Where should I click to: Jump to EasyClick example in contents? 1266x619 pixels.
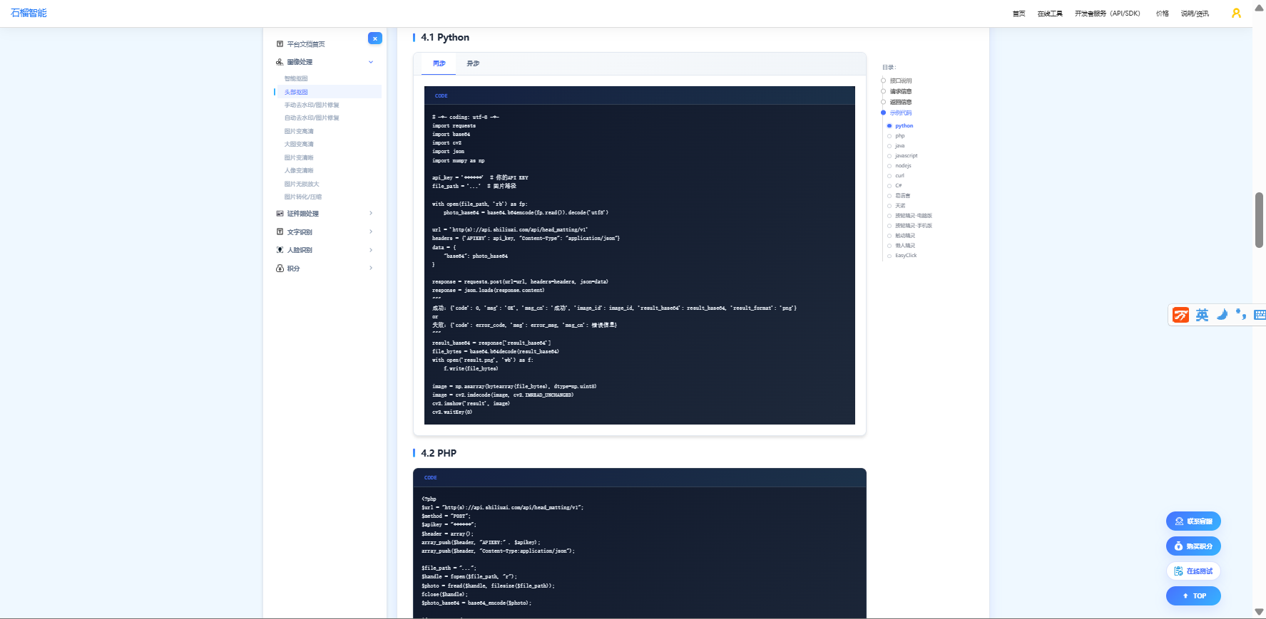click(906, 255)
